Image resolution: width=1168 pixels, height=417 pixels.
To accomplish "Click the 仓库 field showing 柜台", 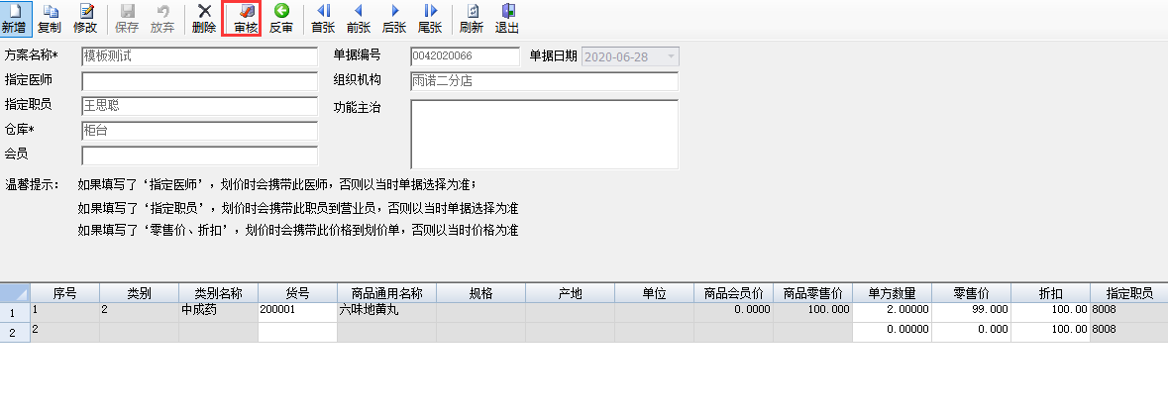I will click(x=200, y=131).
